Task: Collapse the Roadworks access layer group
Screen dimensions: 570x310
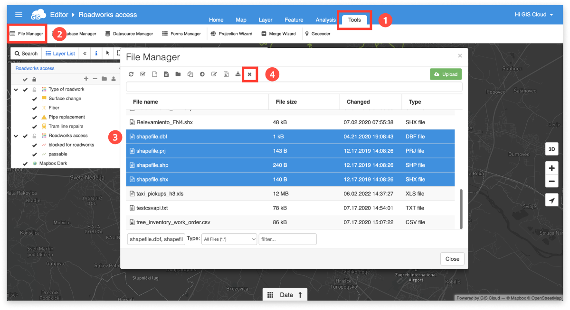Action: tap(16, 136)
